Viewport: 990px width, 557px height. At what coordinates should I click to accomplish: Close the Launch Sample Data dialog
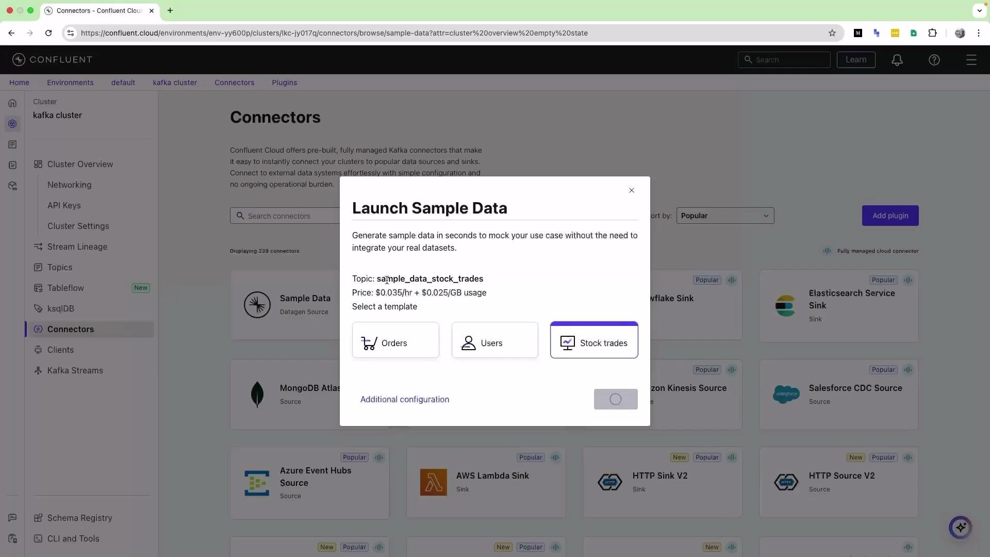[632, 190]
